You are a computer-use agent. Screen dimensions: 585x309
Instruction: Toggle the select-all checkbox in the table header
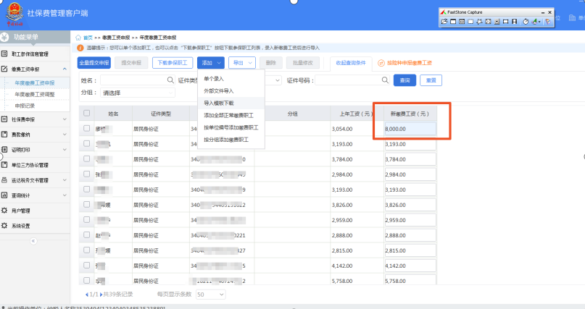click(87, 113)
